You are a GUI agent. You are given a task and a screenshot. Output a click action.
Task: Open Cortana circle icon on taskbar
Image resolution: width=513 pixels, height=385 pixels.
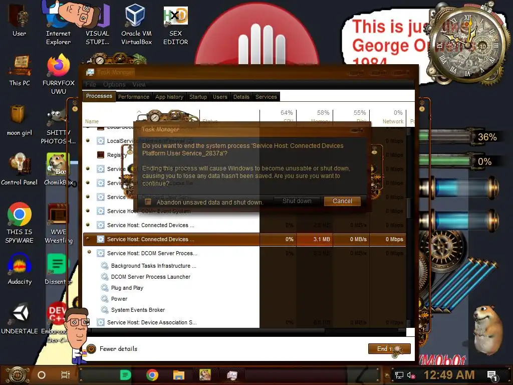pyautogui.click(x=42, y=375)
